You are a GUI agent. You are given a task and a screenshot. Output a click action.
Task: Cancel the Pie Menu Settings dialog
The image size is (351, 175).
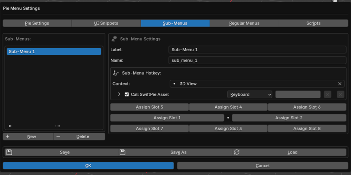(263, 166)
